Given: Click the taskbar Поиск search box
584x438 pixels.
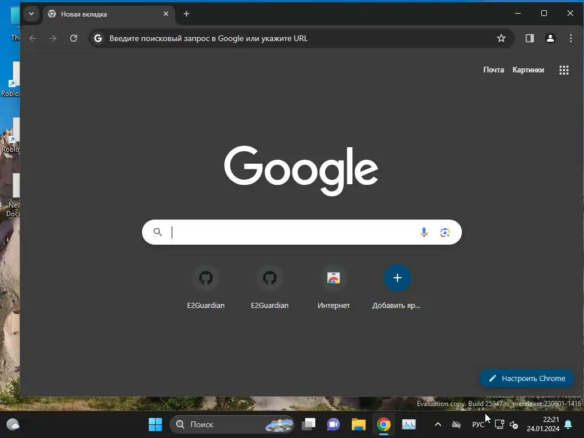Looking at the screenshot, I should coord(232,424).
